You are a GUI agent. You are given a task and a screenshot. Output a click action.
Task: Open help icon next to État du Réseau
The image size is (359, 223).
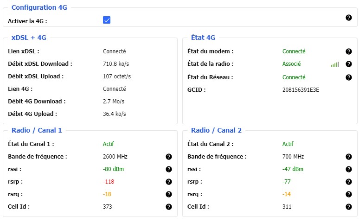click(349, 77)
